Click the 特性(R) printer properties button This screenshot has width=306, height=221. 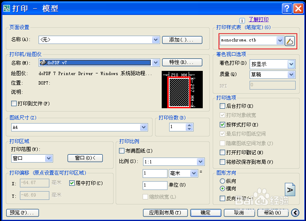coord(182,63)
